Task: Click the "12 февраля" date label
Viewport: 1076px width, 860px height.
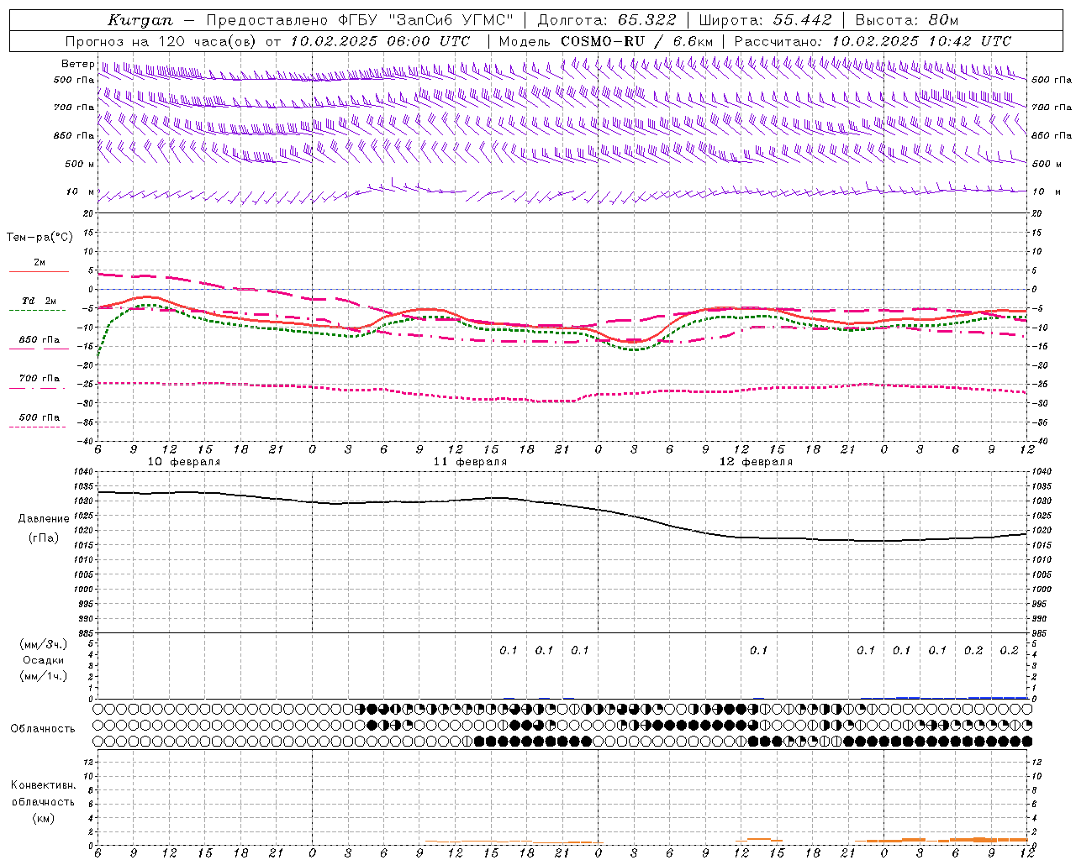Action: 756,462
